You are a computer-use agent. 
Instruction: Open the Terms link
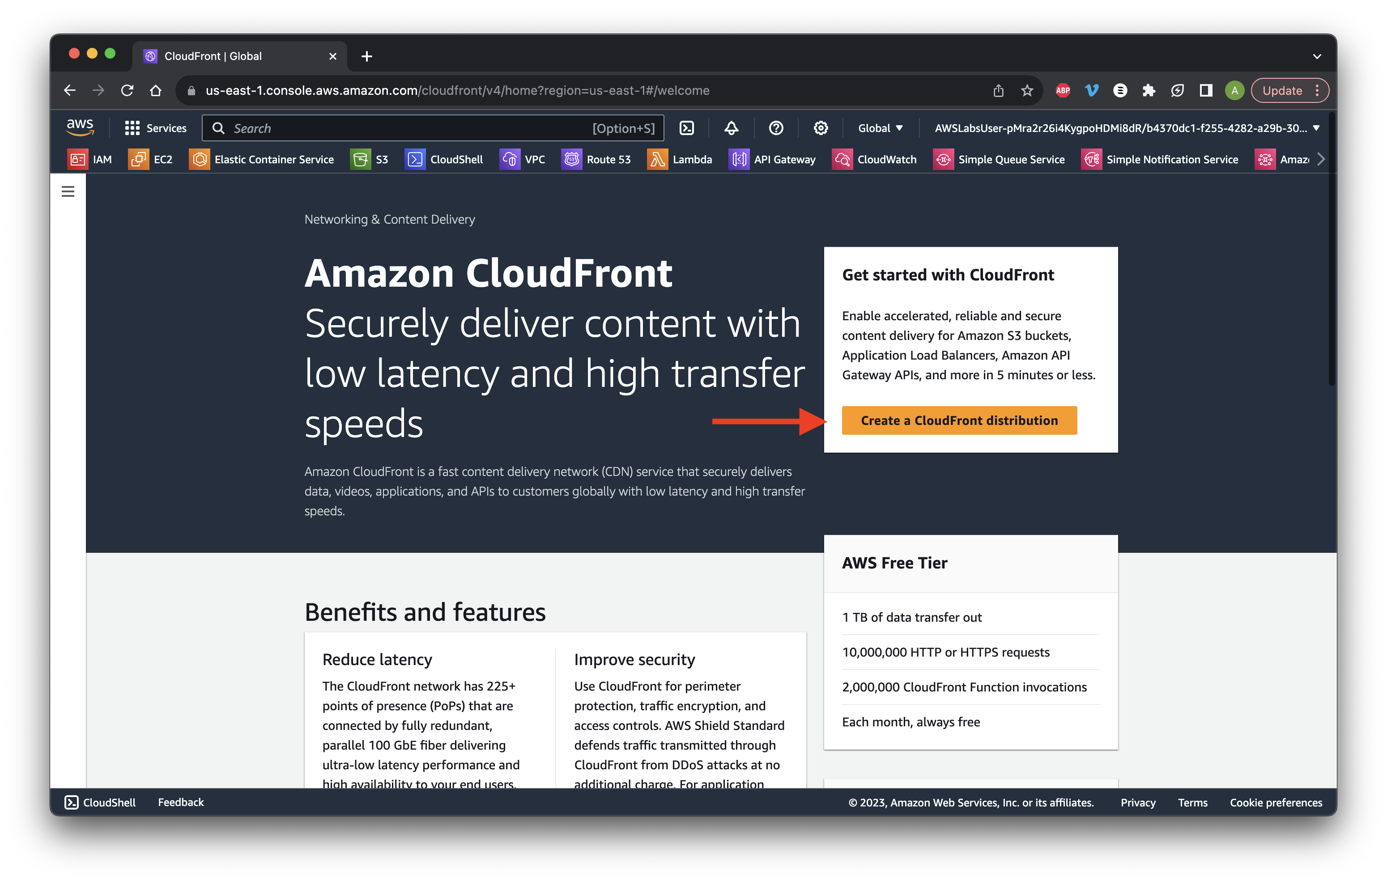[1192, 802]
